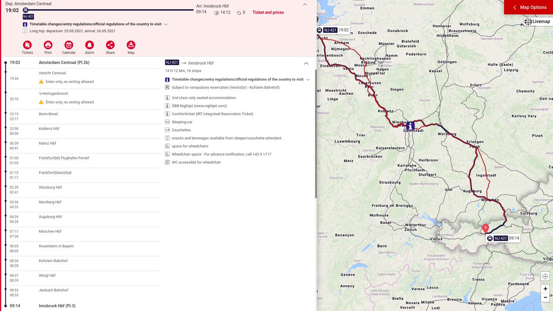Image resolution: width=553 pixels, height=311 pixels.
Task: Open Map Options panel
Action: [529, 7]
